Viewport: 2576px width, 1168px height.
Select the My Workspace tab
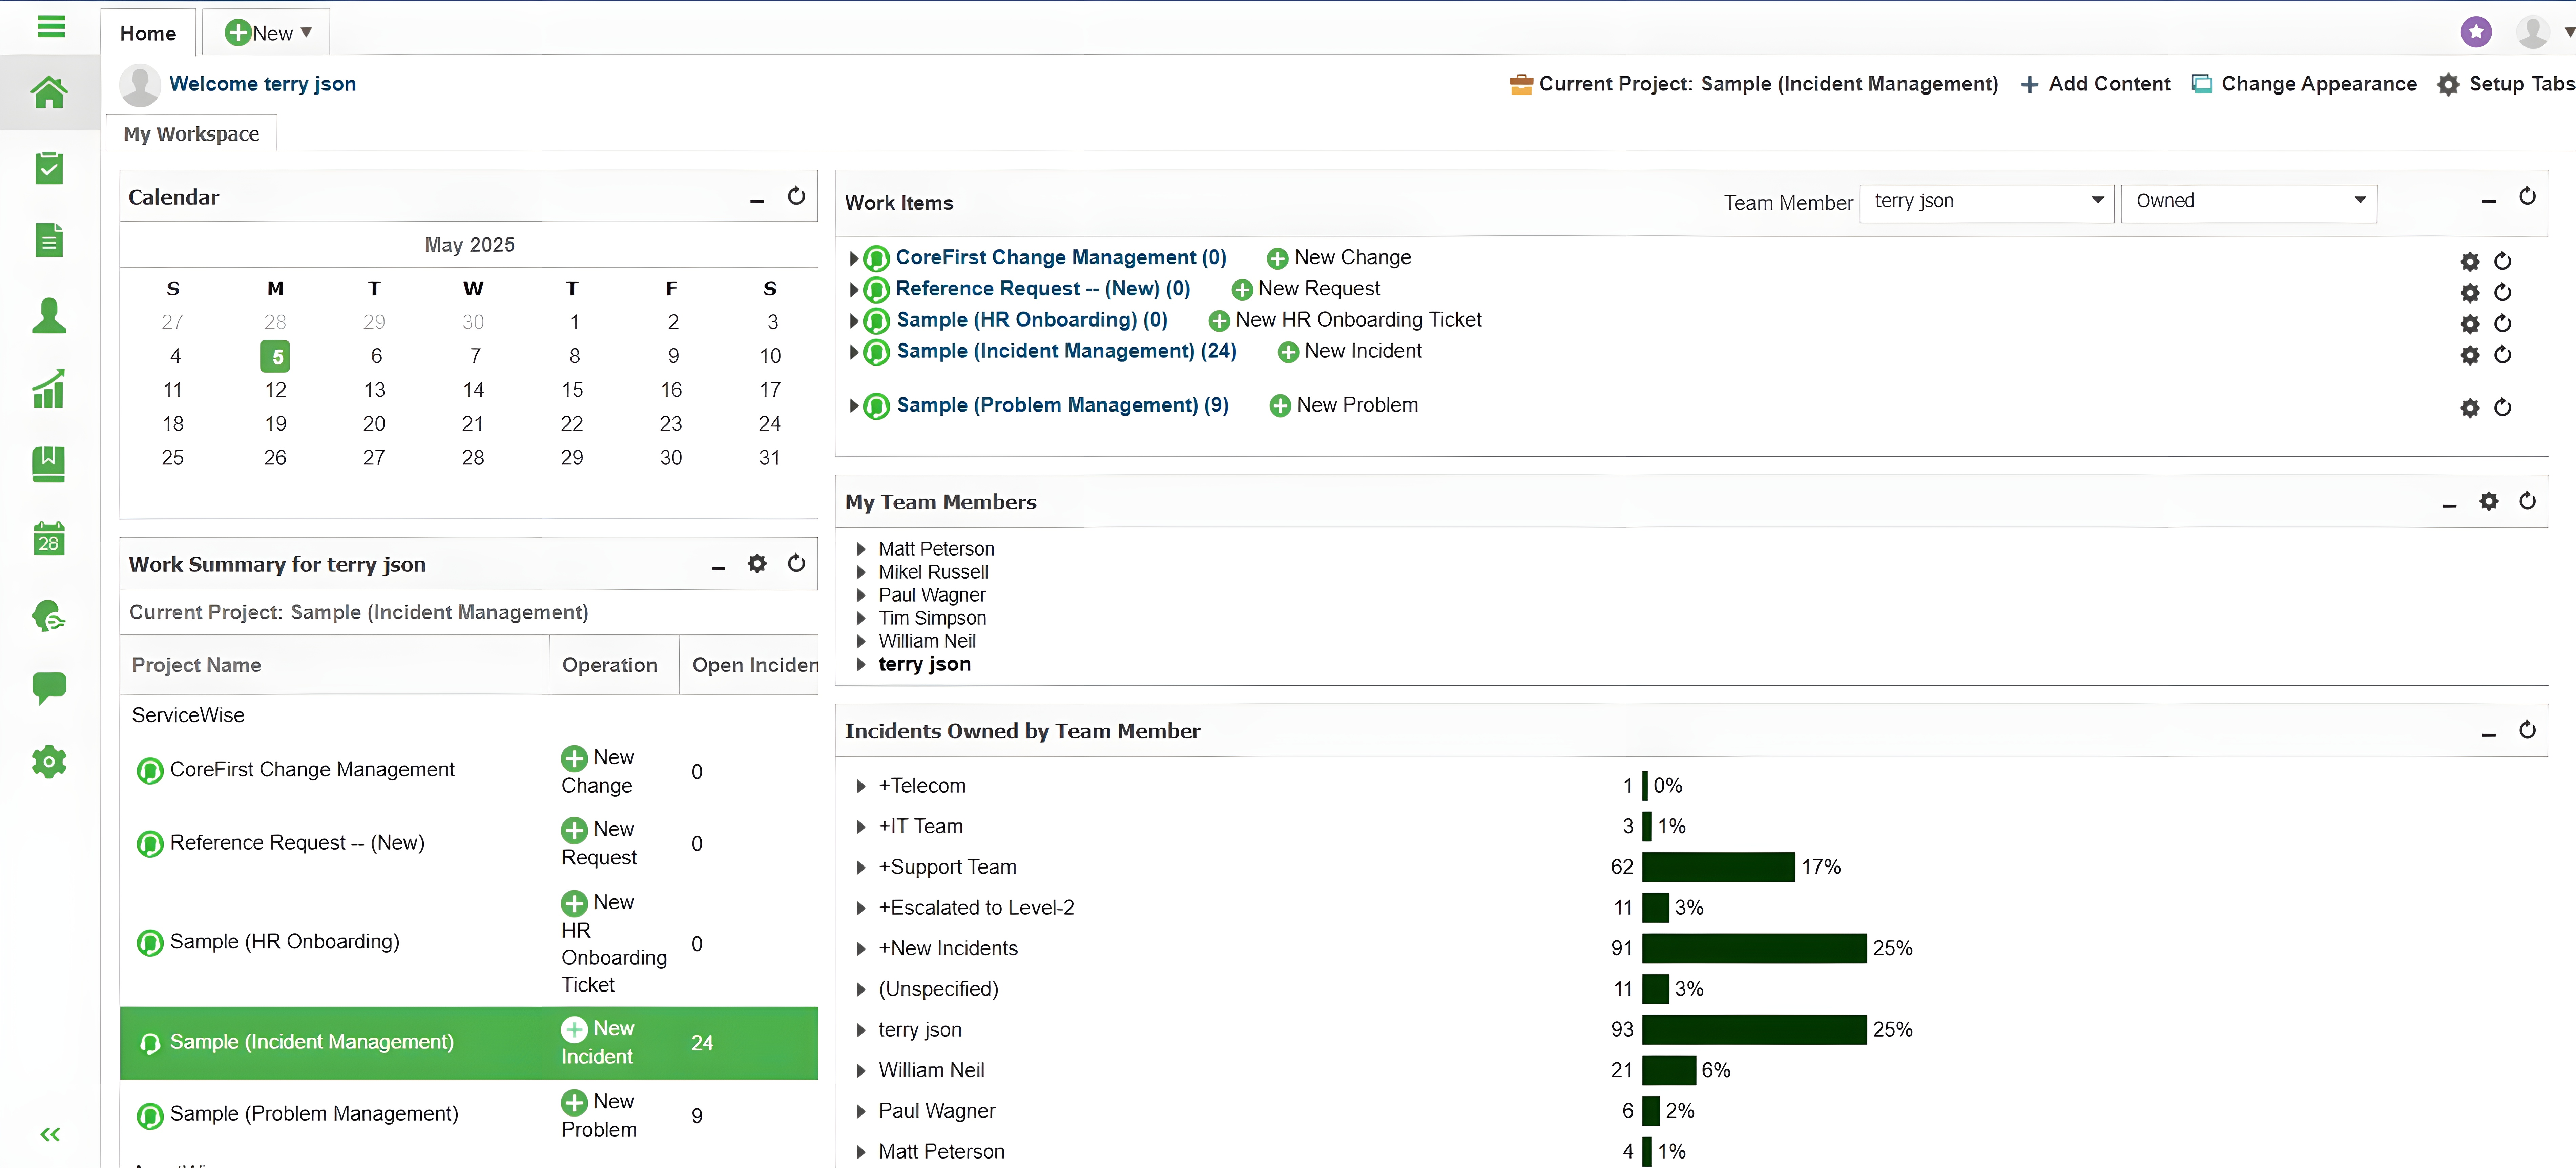click(191, 134)
